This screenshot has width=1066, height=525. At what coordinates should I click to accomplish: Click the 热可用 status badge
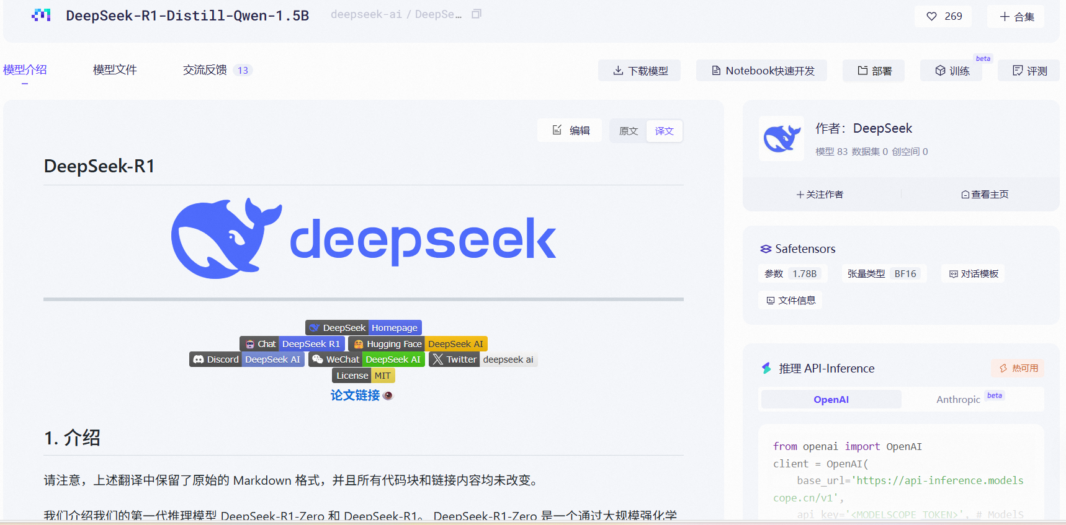tap(1018, 368)
